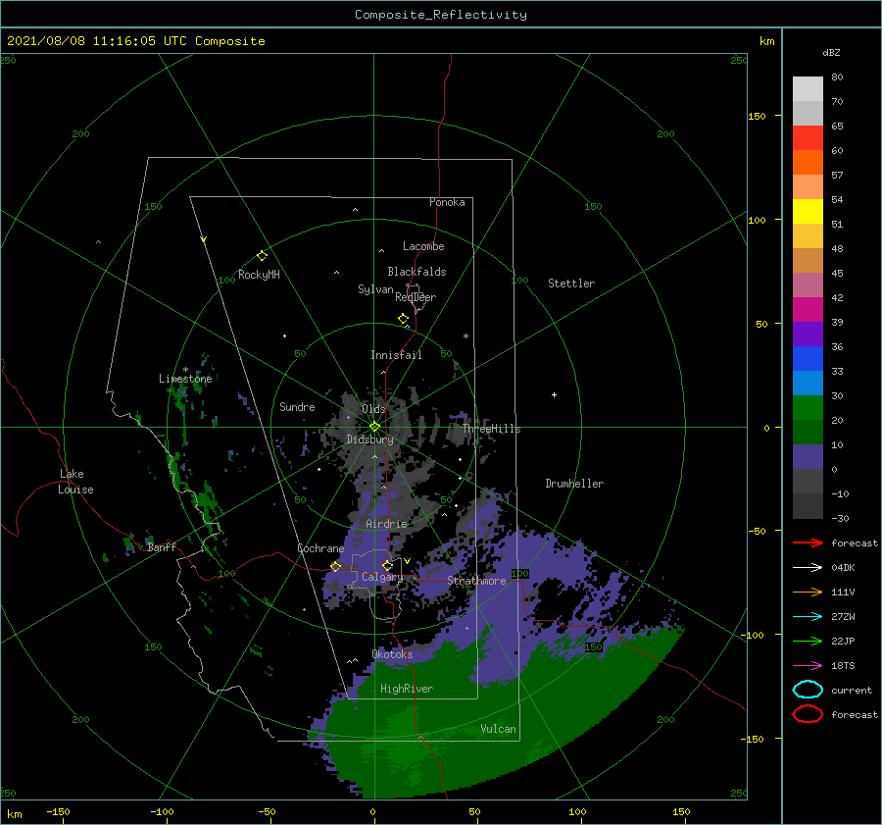The image size is (882, 825).
Task: Click the Okotoks label on map
Action: click(392, 654)
